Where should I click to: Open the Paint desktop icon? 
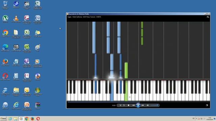pyautogui.click(x=37, y=48)
